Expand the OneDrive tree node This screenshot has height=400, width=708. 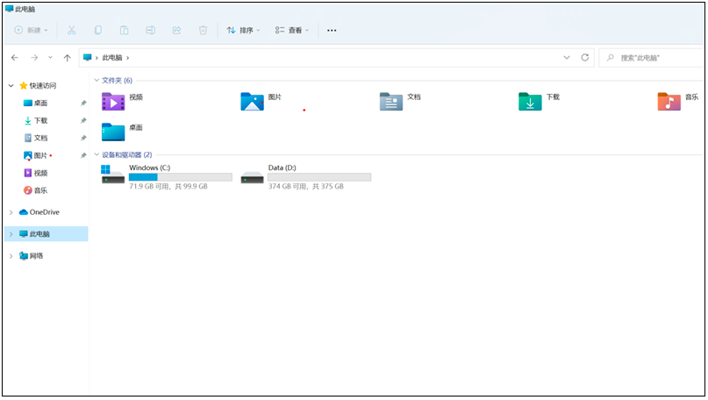point(11,212)
